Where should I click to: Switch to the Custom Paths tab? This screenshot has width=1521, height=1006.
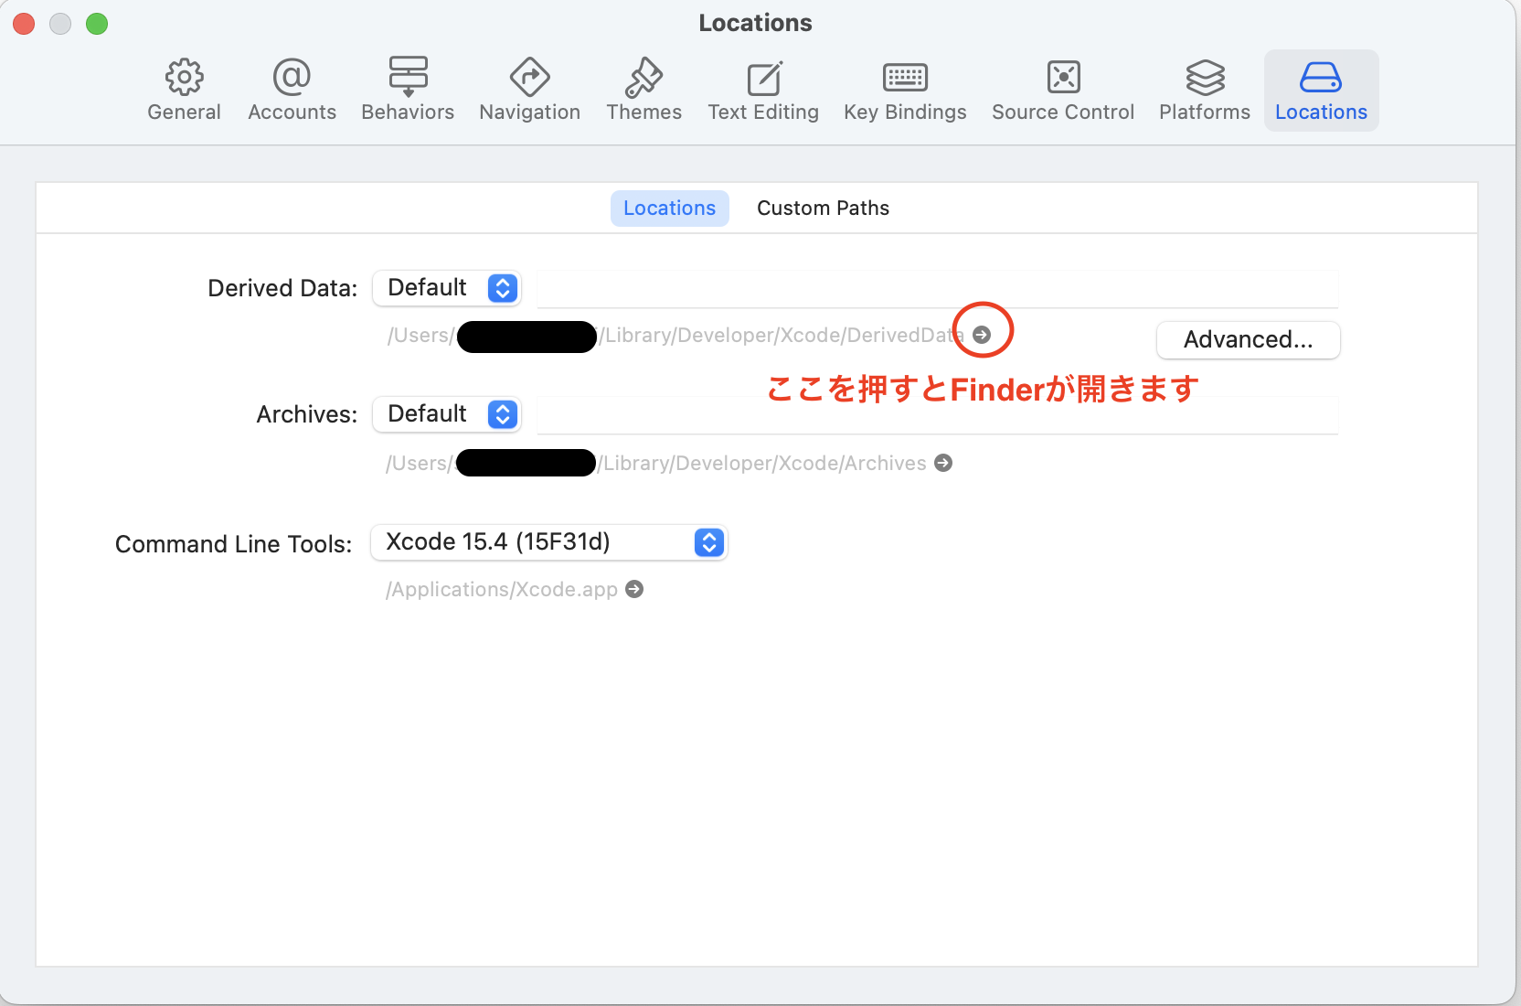(x=822, y=208)
